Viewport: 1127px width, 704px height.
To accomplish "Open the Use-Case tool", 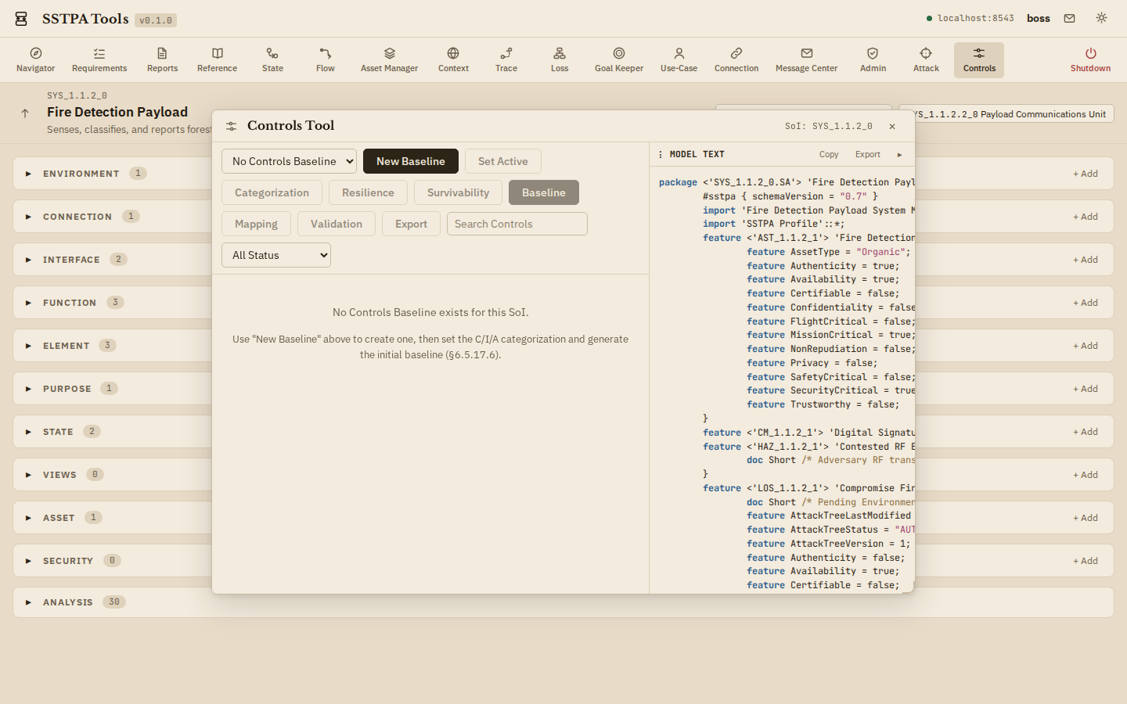I will [x=679, y=60].
